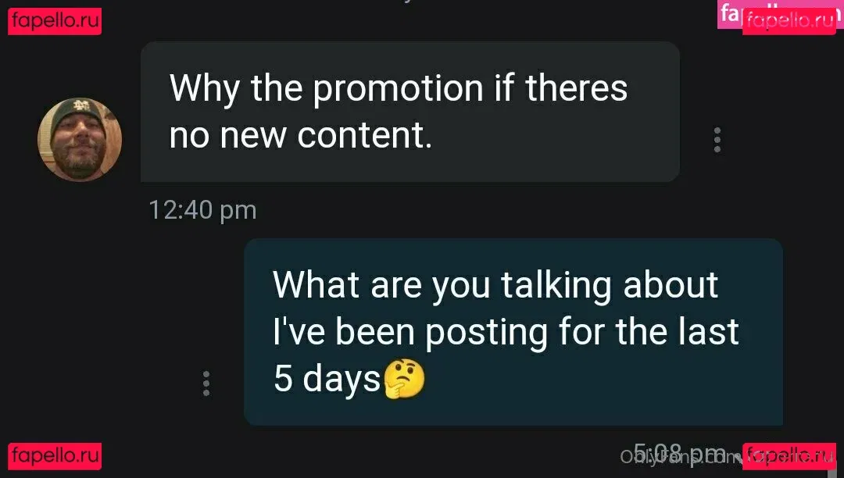Click the "I've been posting for the last" line

tap(506, 332)
